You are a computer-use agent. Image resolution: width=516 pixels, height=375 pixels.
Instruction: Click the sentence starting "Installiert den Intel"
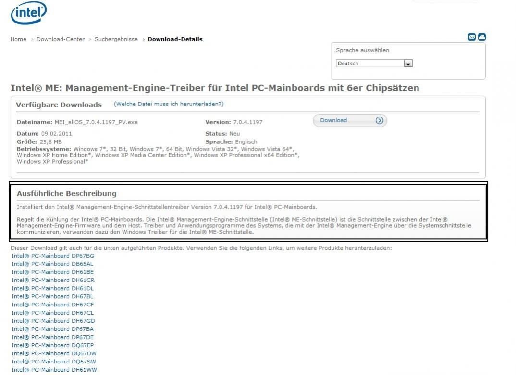tap(167, 207)
